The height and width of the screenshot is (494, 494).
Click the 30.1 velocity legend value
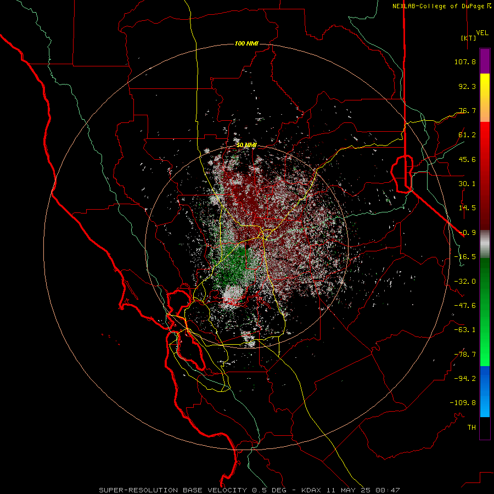pyautogui.click(x=467, y=184)
